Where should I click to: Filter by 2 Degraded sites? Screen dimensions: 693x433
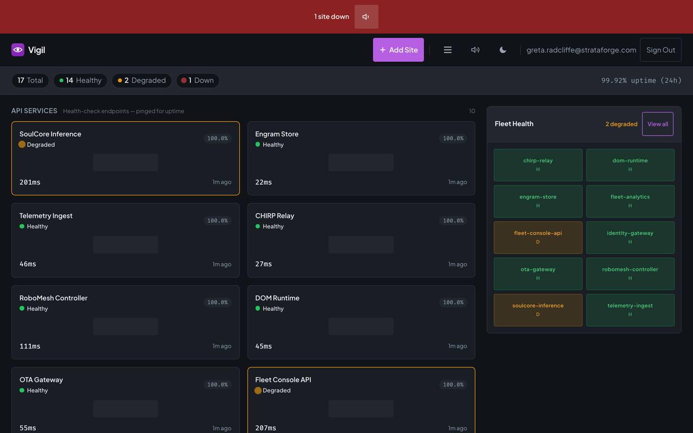142,81
